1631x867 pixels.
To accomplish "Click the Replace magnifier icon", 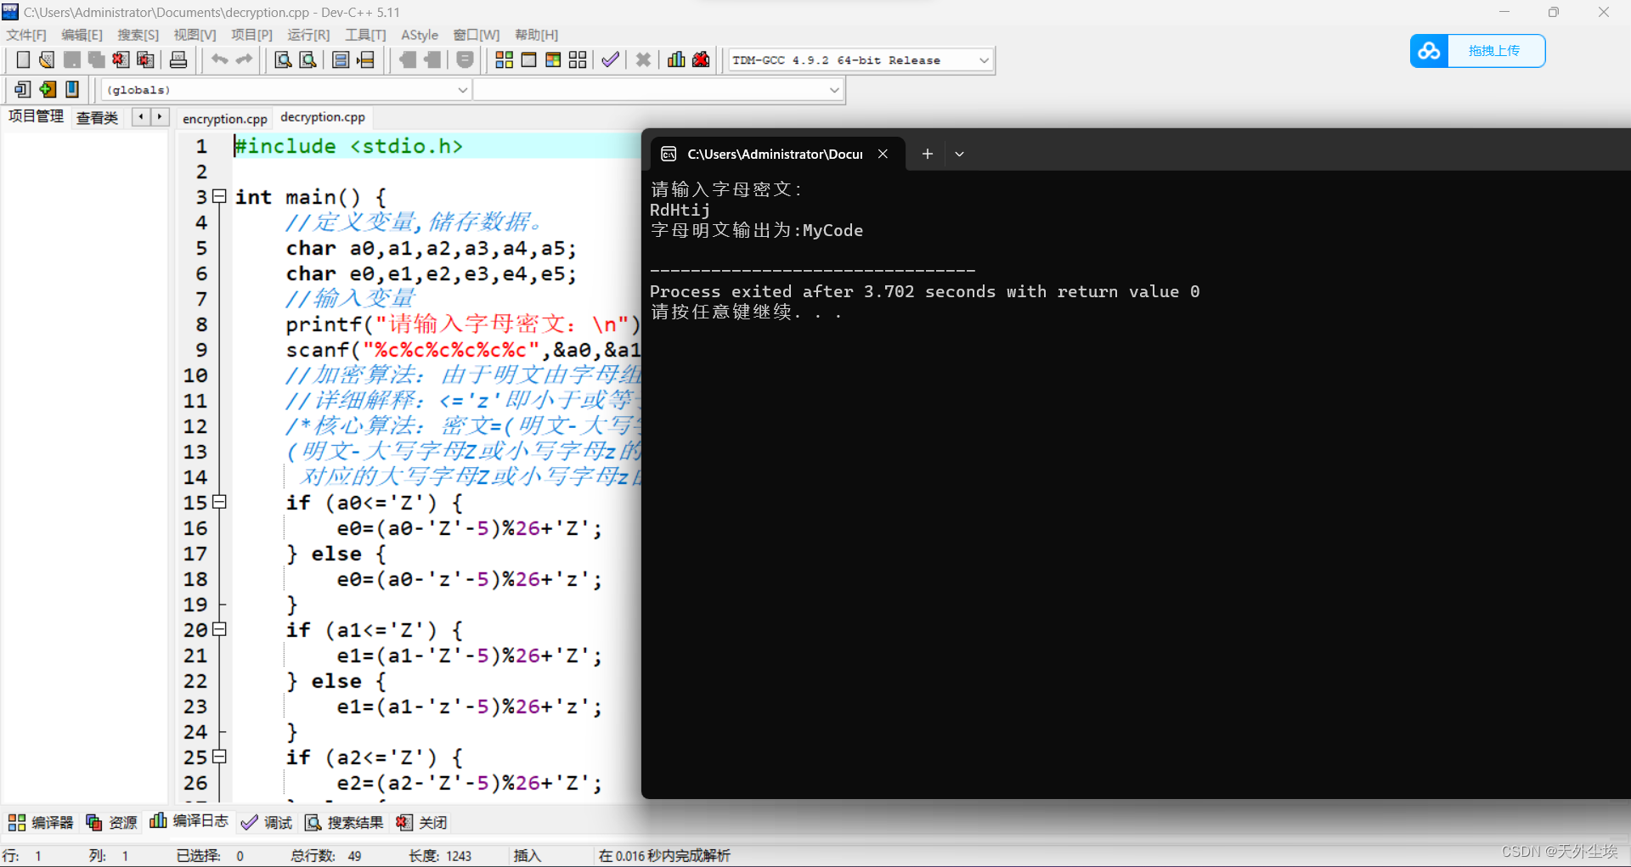I will 308,59.
